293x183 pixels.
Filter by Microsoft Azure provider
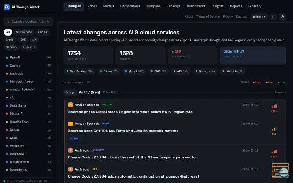click(x=28, y=82)
